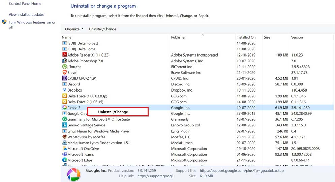Sort by the Name column header
335x182 pixels.
coord(66,37)
